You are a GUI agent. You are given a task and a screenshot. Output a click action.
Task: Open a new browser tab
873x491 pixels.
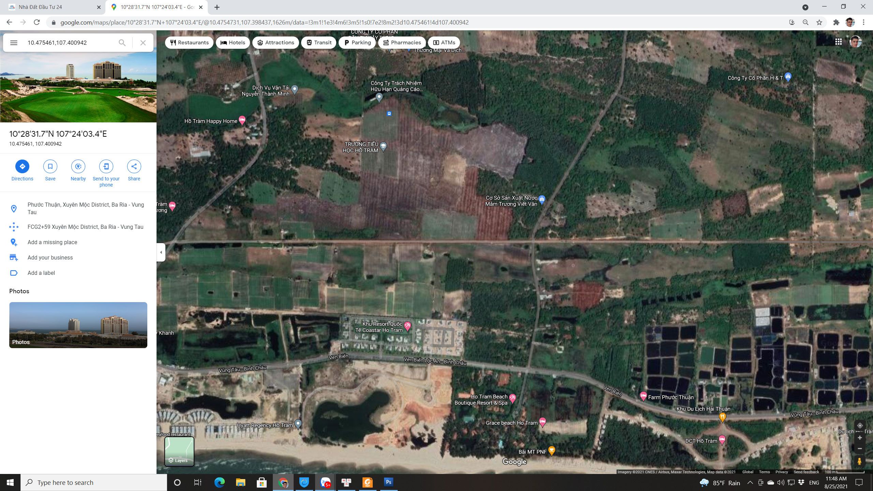pyautogui.click(x=217, y=7)
